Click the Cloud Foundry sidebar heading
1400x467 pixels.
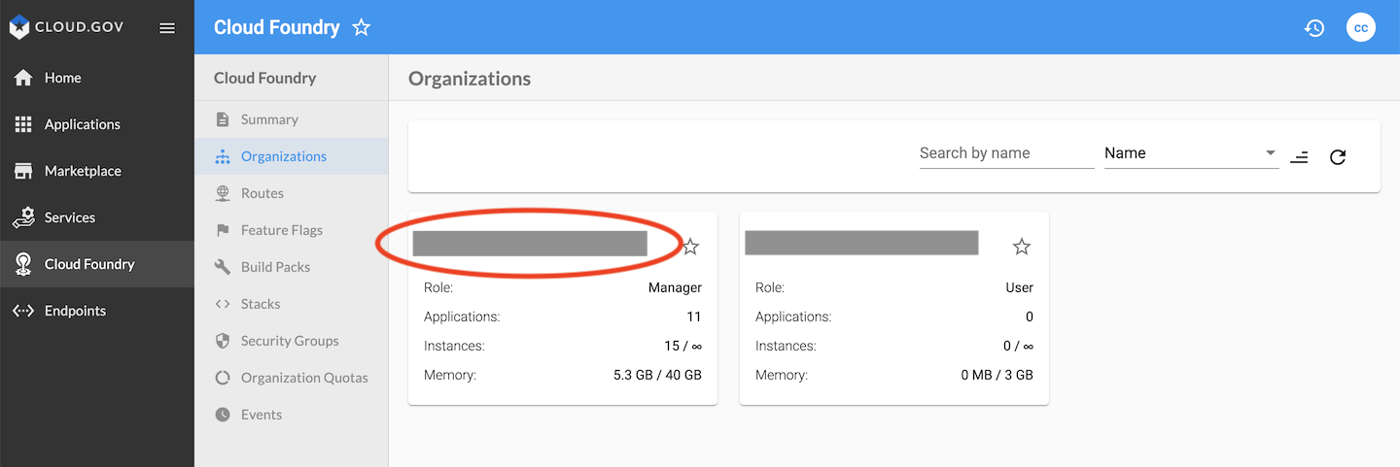point(264,78)
